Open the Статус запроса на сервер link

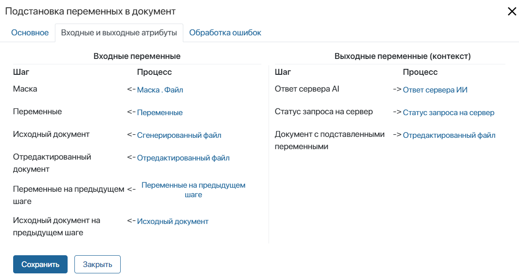point(449,112)
